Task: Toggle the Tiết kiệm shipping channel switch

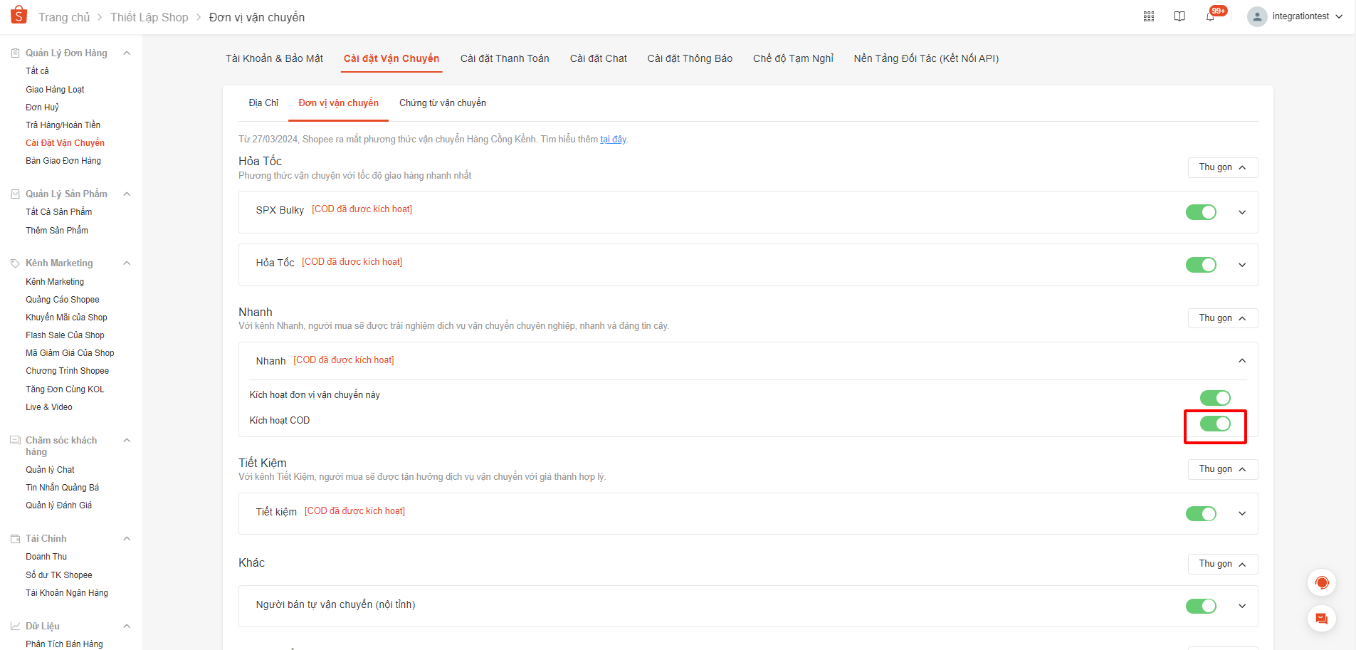Action: pos(1201,514)
